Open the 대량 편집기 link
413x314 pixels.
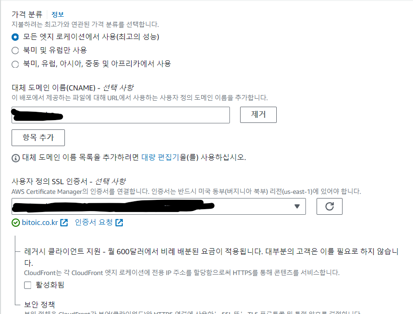[x=160, y=157]
